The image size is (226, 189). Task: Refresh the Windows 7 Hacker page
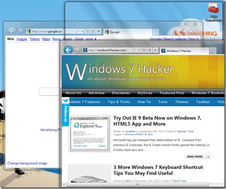(150, 50)
